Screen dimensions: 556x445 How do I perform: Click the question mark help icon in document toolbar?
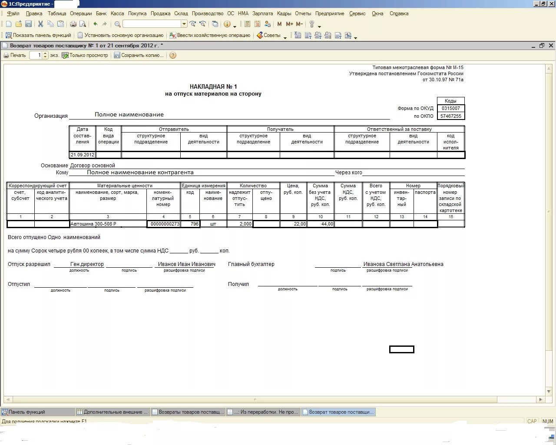click(173, 55)
